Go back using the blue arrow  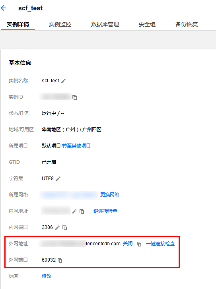click(4, 8)
